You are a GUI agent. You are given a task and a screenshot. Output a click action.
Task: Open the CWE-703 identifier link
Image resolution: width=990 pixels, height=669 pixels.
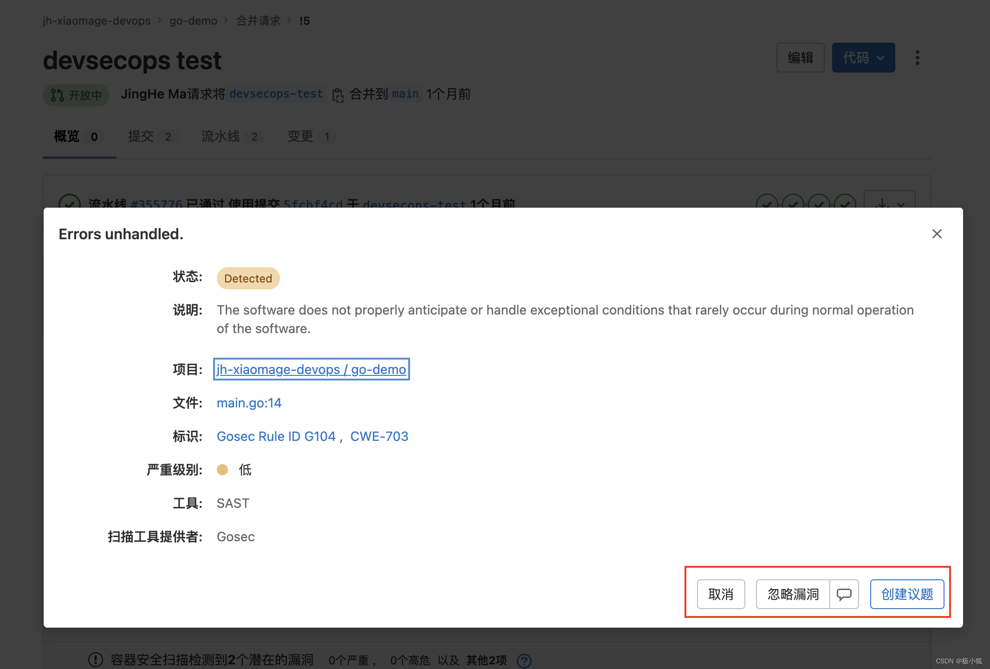tap(379, 436)
